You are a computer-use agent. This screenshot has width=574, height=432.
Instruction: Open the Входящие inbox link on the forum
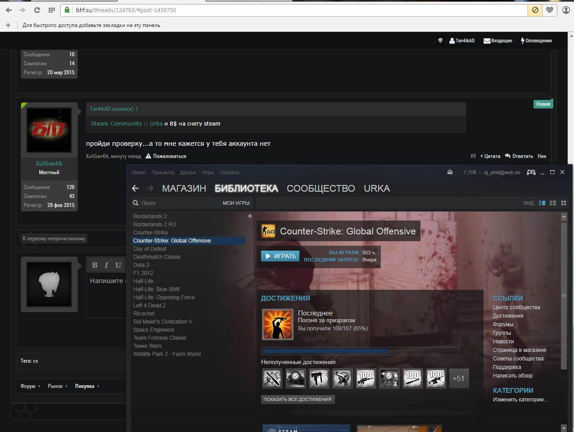tap(498, 40)
